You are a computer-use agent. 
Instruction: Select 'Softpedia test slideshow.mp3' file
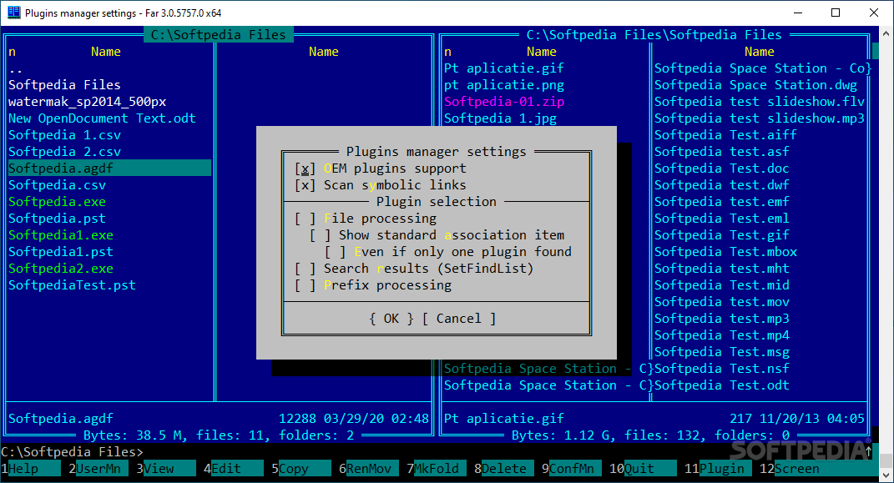[x=760, y=118]
